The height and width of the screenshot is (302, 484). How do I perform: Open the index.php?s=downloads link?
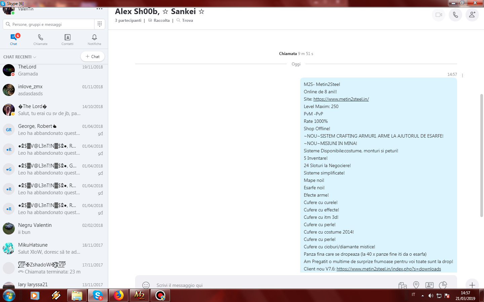click(389, 269)
